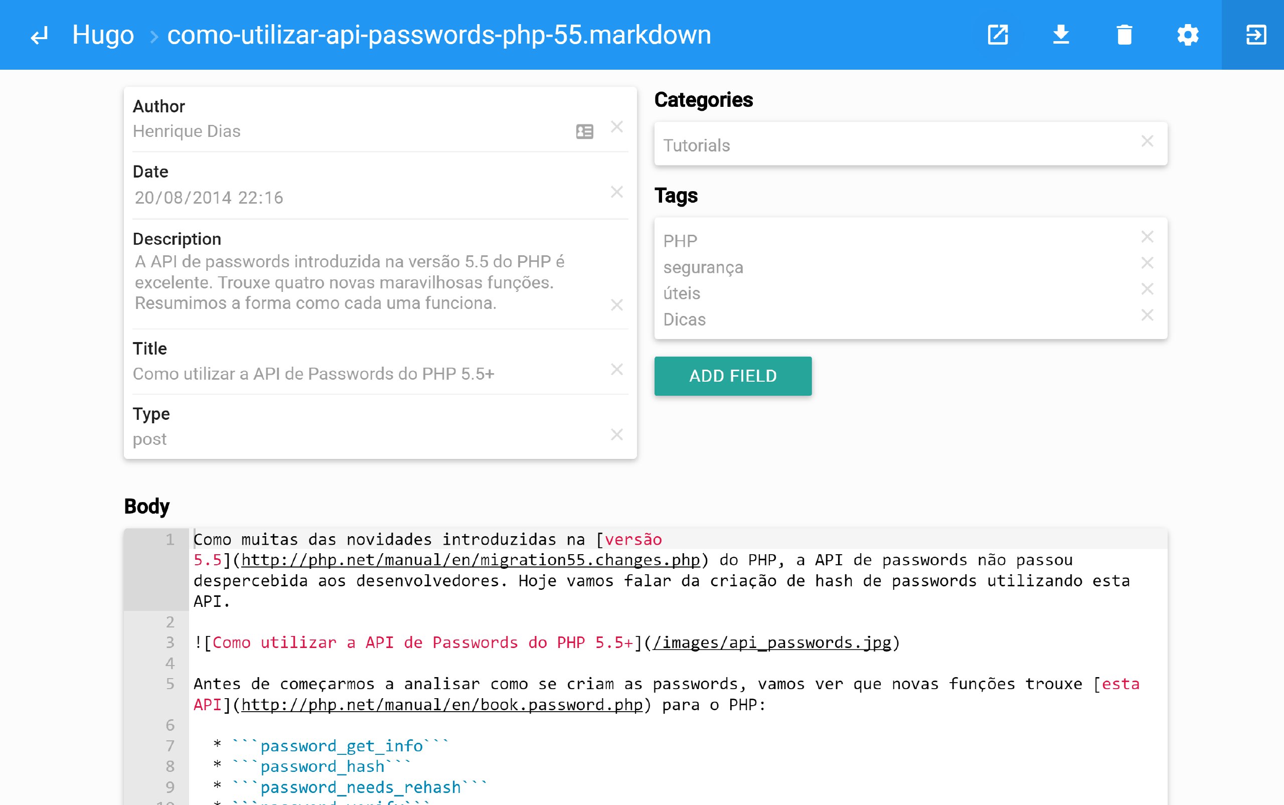Click the download file icon
The width and height of the screenshot is (1284, 805).
coord(1061,35)
